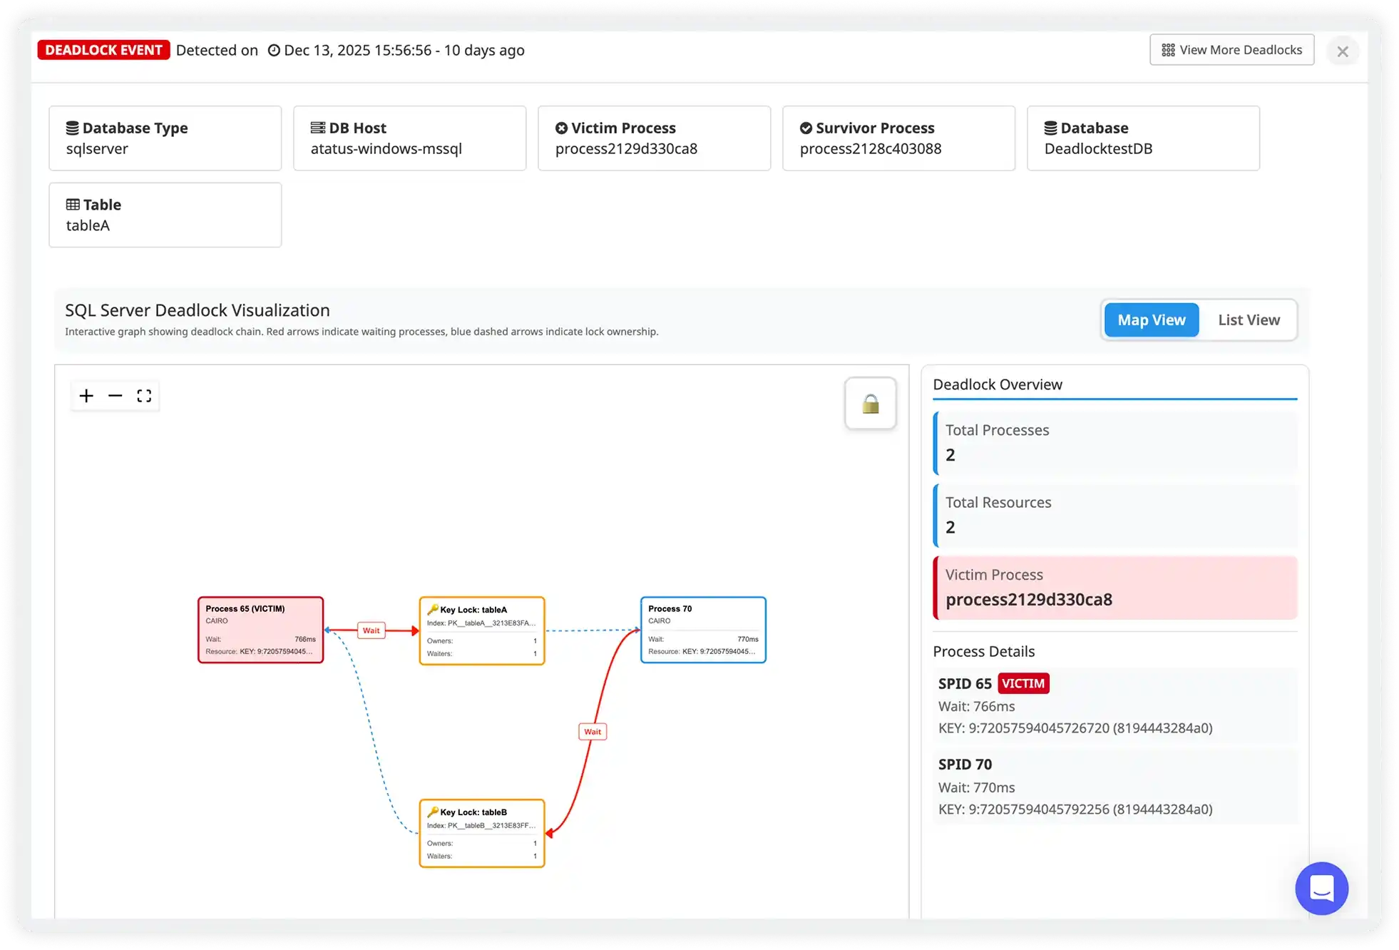Screen dimensions: 1399x950
Task: Open SPID 70 process details
Action: (x=1114, y=786)
